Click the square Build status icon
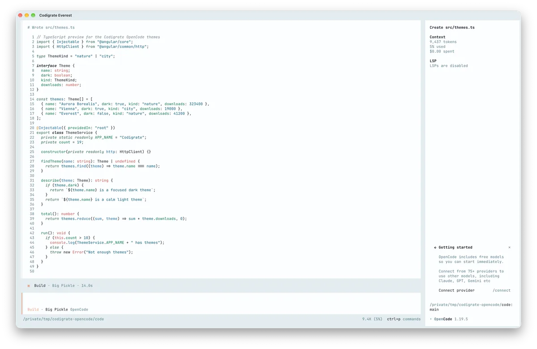Image resolution: width=537 pixels, height=349 pixels. click(x=29, y=285)
